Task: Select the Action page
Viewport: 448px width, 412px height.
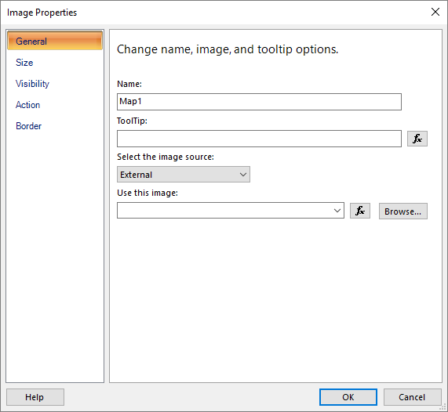Action: 27,105
